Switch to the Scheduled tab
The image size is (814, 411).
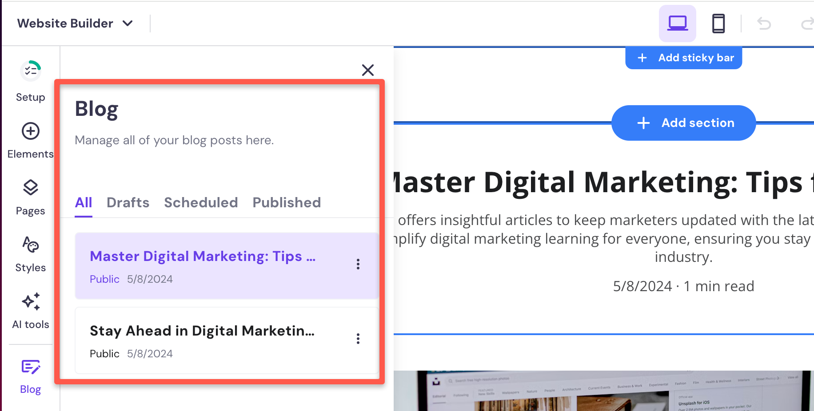pos(201,202)
